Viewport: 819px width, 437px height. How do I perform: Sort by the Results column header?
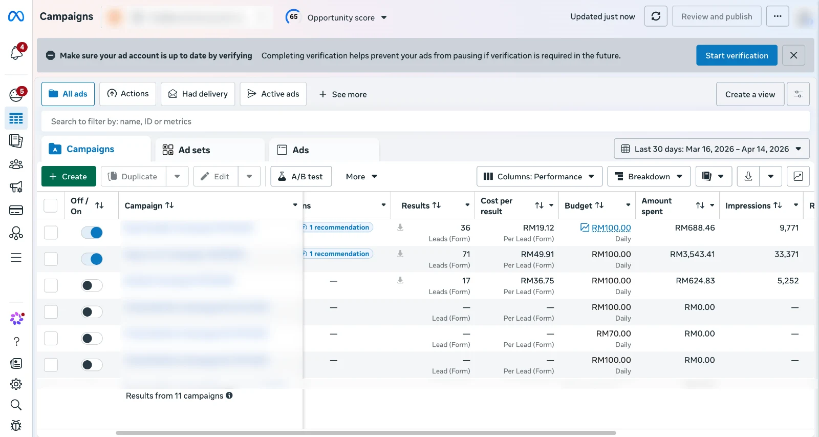[421, 205]
